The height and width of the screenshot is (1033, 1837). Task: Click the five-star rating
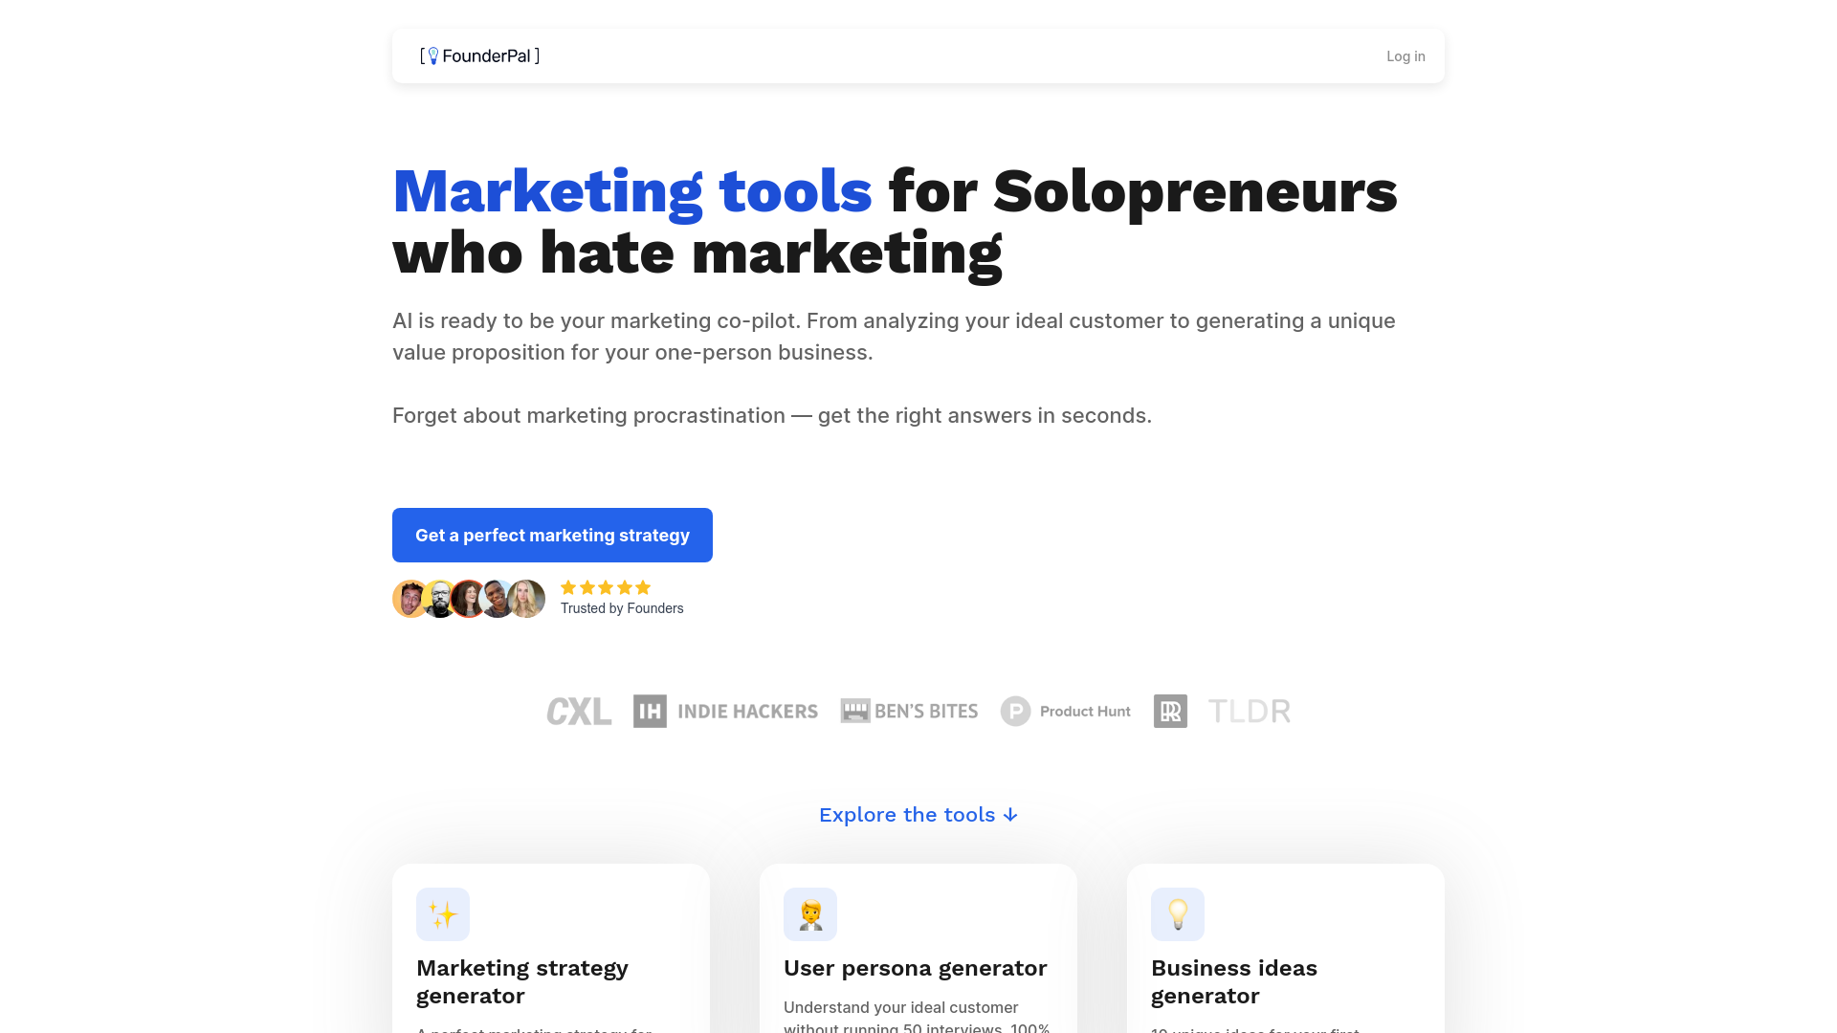click(x=606, y=587)
